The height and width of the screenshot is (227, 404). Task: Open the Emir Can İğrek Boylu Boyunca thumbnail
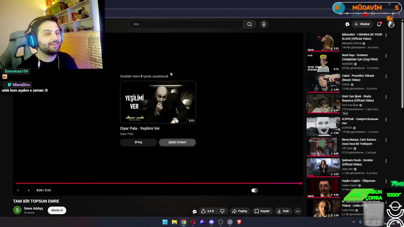[x=323, y=103]
